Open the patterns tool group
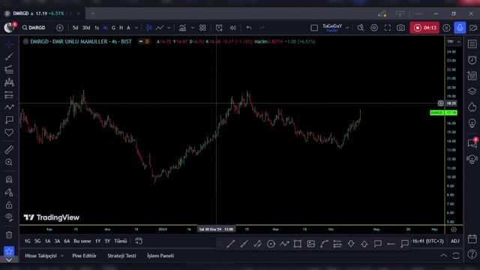 tap(9, 82)
